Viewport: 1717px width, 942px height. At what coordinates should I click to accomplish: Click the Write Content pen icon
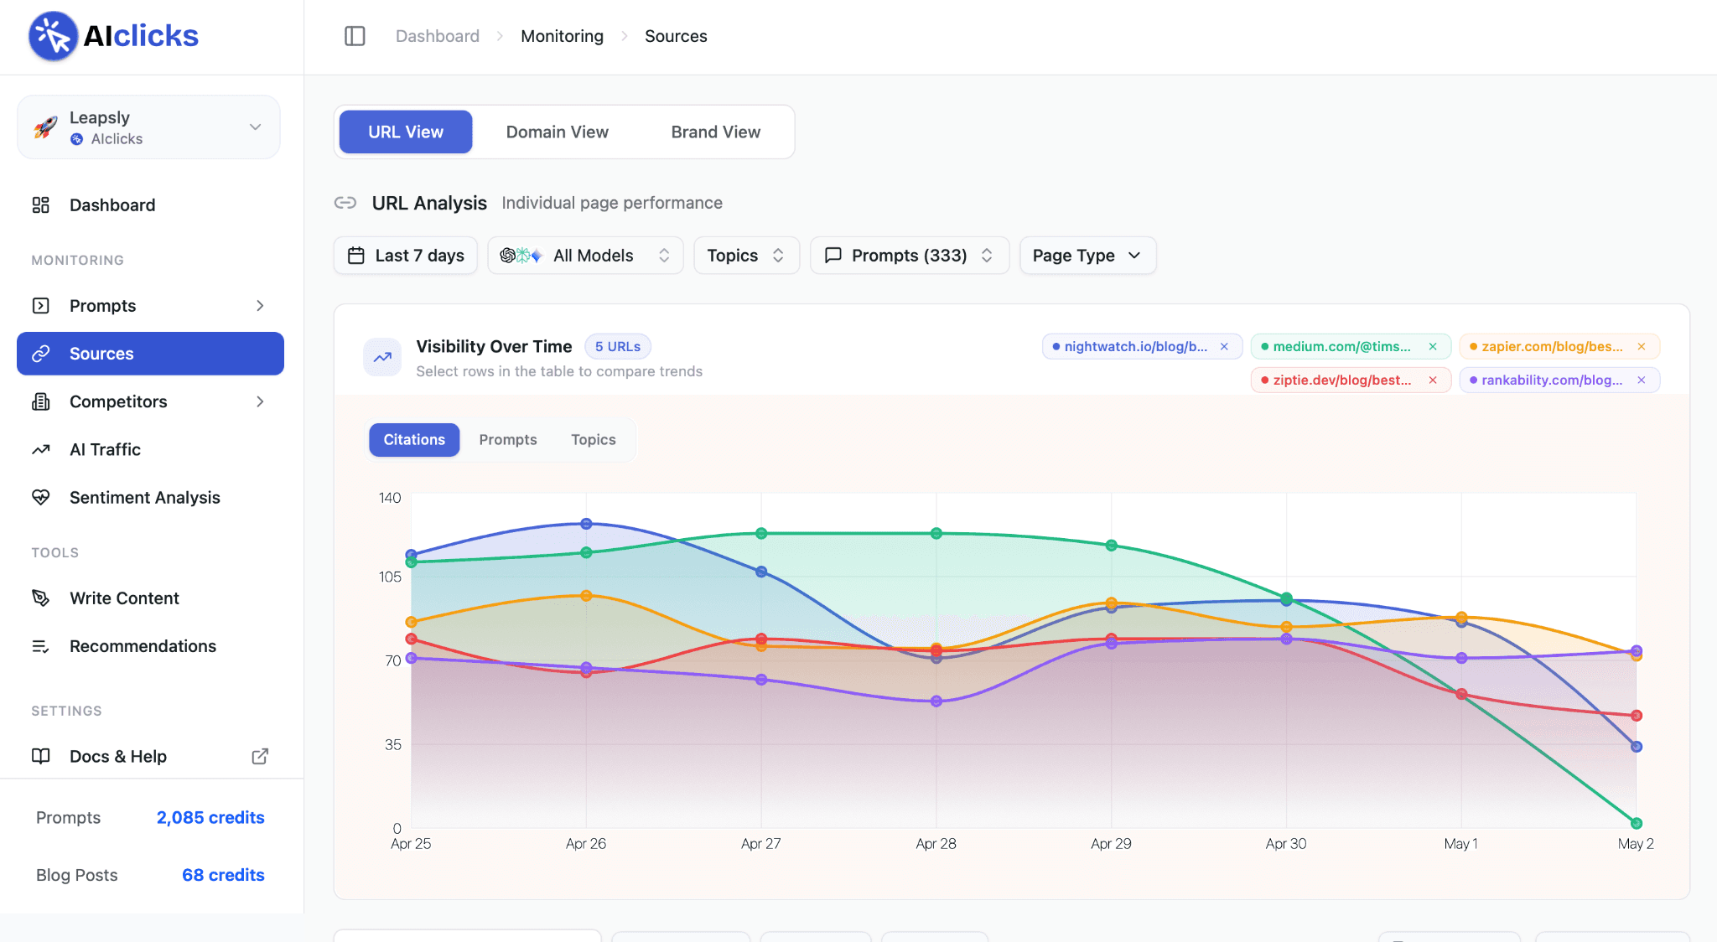pos(40,598)
